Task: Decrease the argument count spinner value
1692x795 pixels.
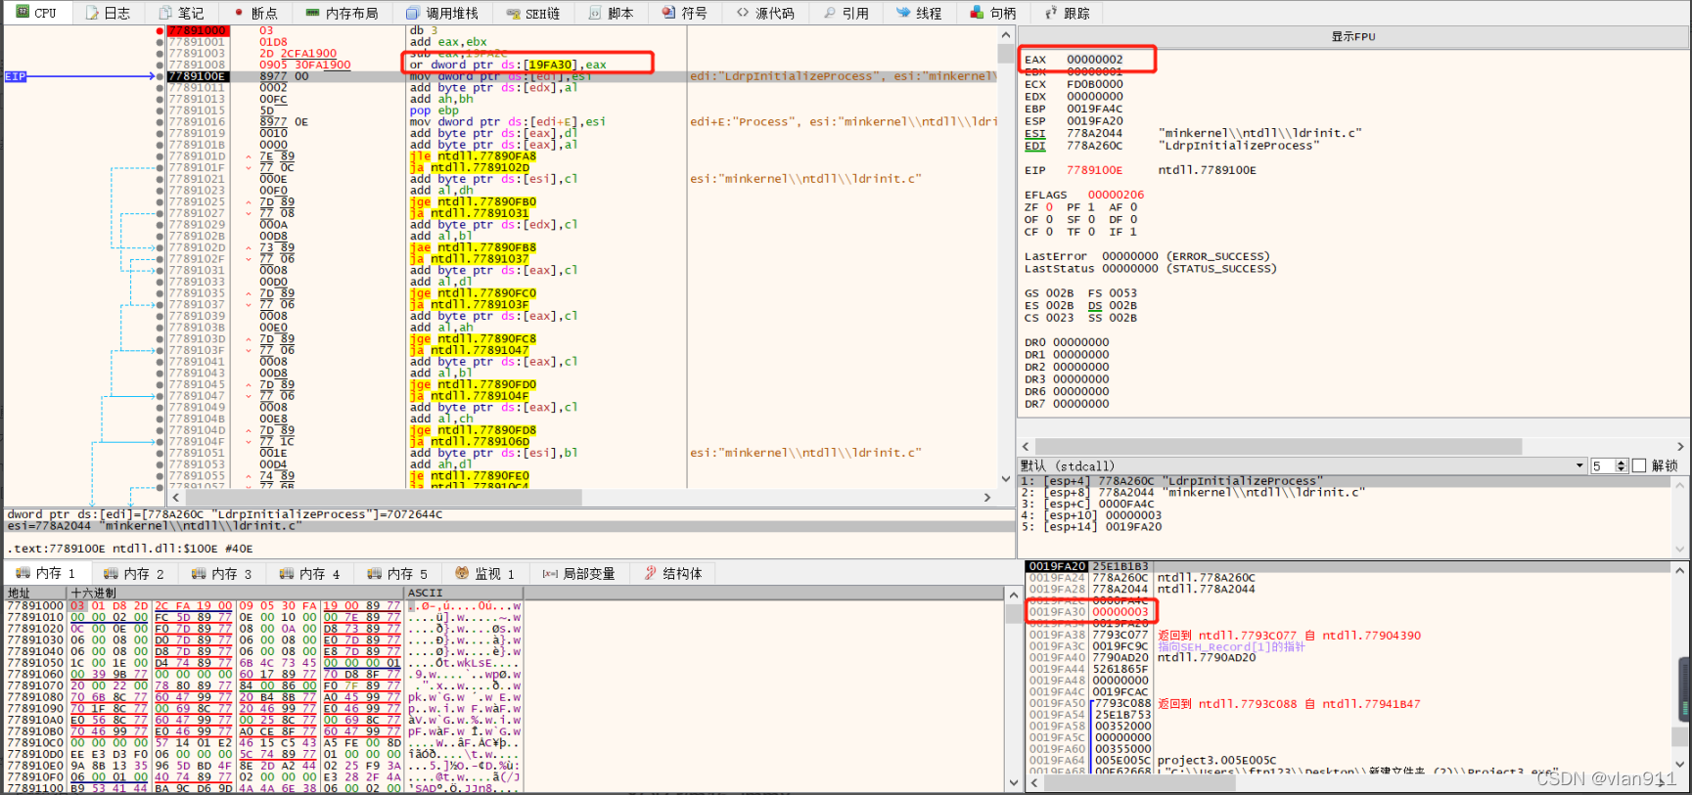Action: [x=1622, y=469]
